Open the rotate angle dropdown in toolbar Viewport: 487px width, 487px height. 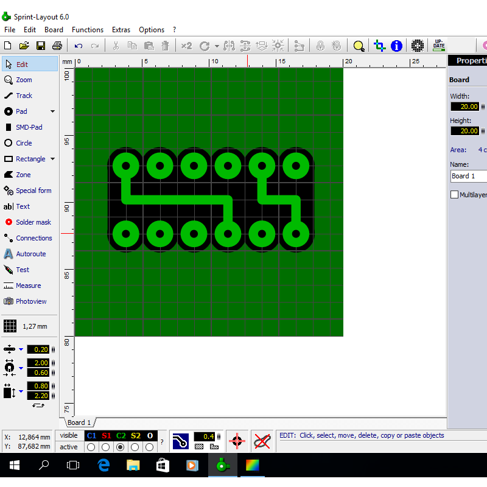(217, 46)
